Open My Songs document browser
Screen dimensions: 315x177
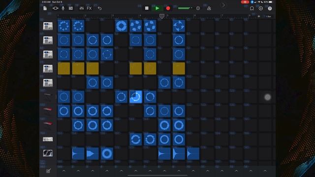coord(45,8)
